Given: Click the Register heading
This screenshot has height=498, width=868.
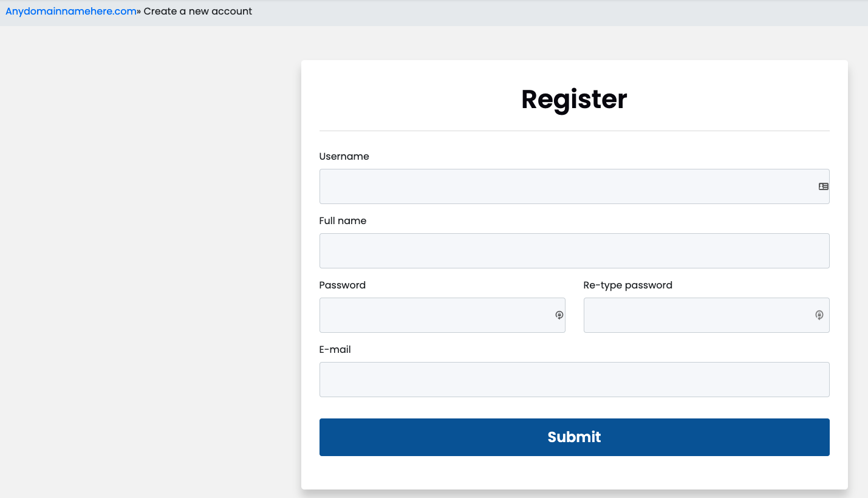Looking at the screenshot, I should tap(574, 99).
